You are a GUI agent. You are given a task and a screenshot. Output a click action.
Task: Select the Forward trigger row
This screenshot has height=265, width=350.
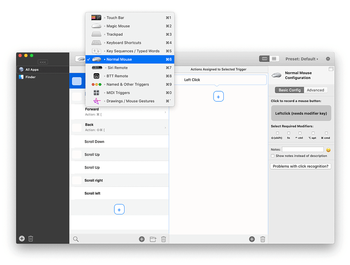[x=119, y=112]
